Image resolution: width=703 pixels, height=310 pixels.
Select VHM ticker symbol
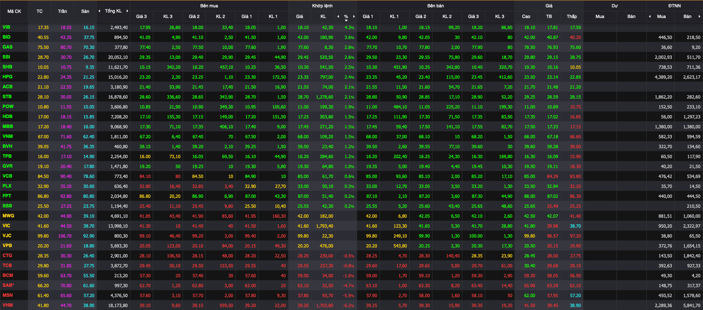click(7, 305)
